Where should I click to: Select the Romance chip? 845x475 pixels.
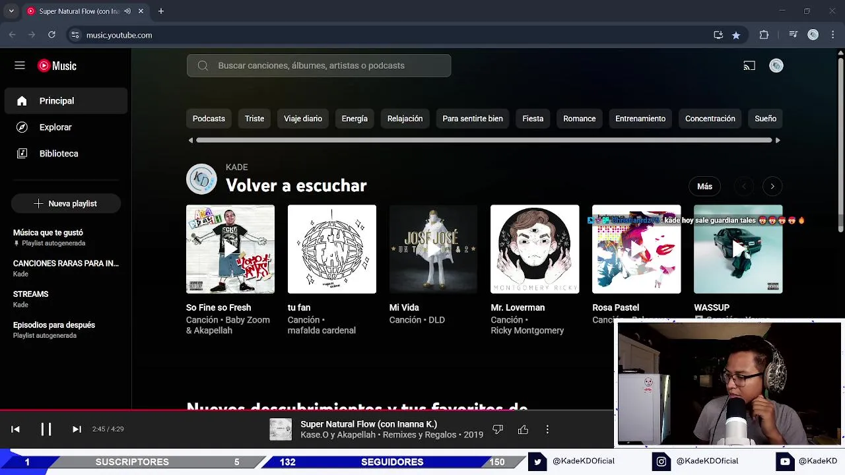pos(580,119)
